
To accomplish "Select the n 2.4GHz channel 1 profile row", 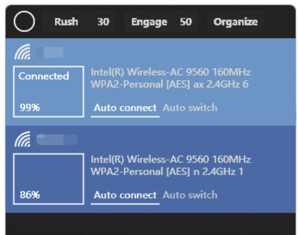I will coord(167,171).
